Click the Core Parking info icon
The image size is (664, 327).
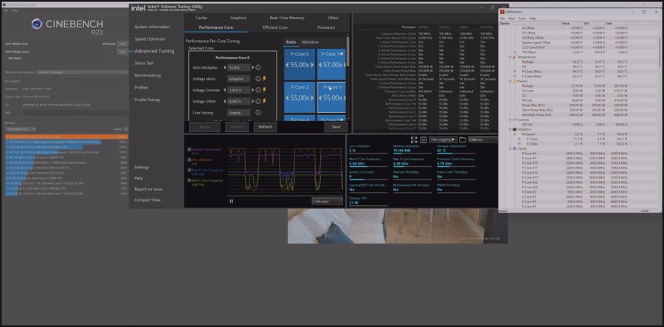pos(257,112)
